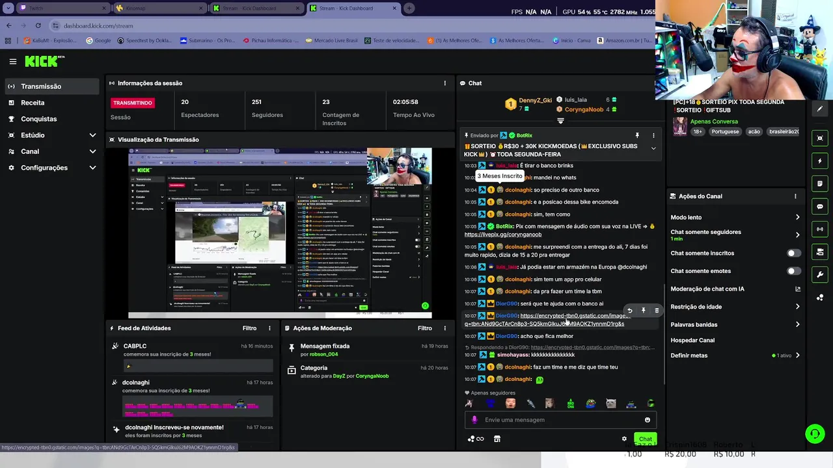Click the focus frame icon in right toolbar

[x=820, y=138]
